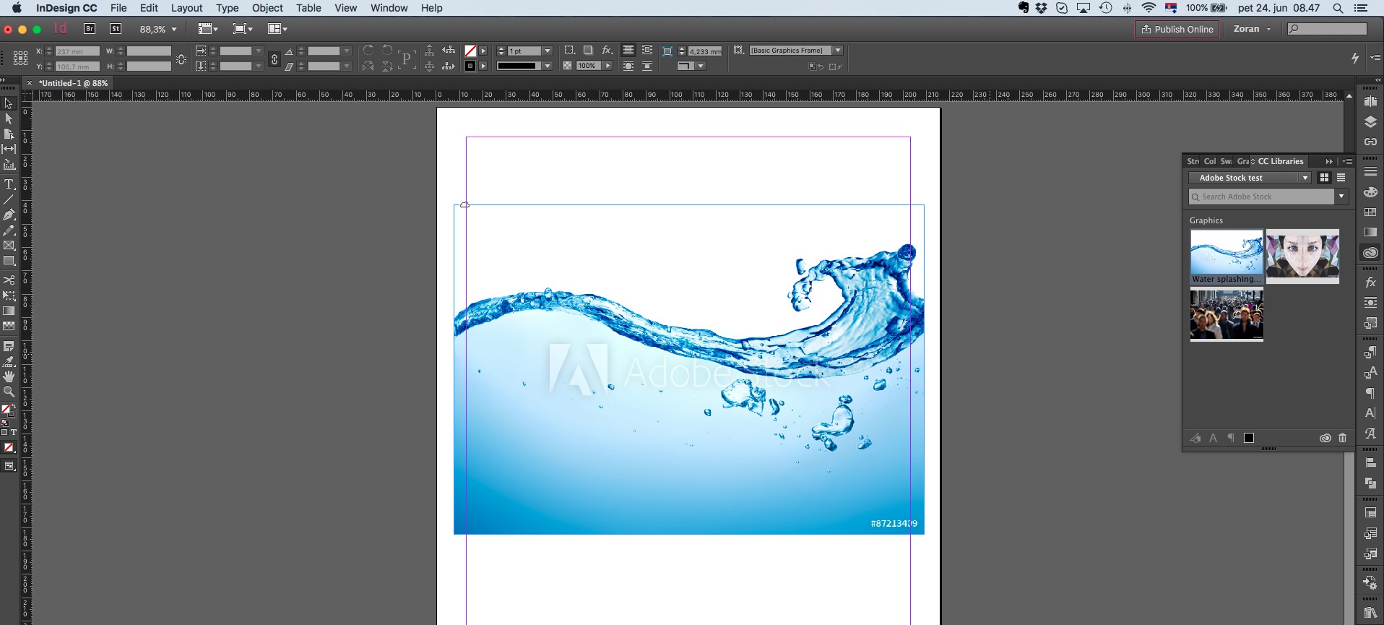The height and width of the screenshot is (625, 1384).
Task: Open the Zoran workspace switcher
Action: coord(1252,29)
